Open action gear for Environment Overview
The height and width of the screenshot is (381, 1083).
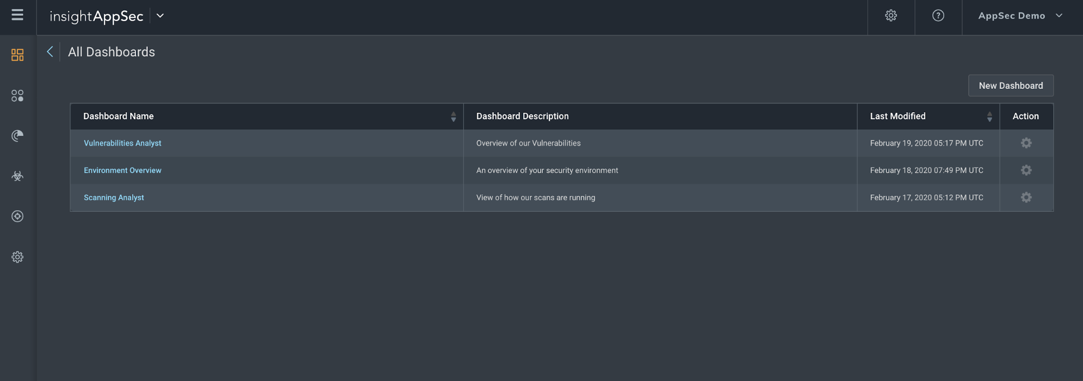click(x=1026, y=170)
